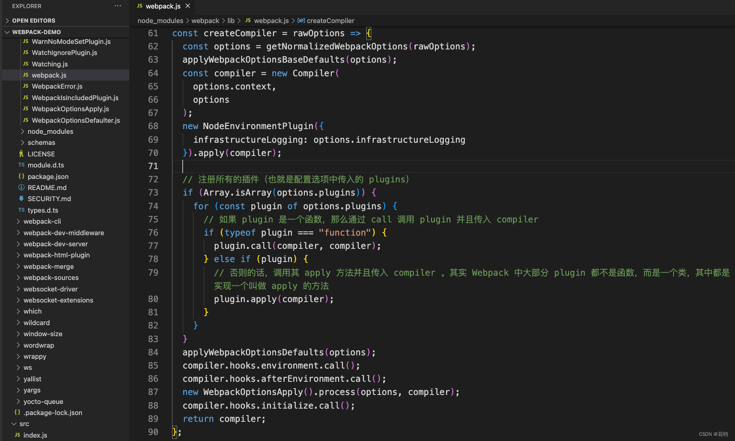Expand the webpack-merge folder

click(x=49, y=266)
